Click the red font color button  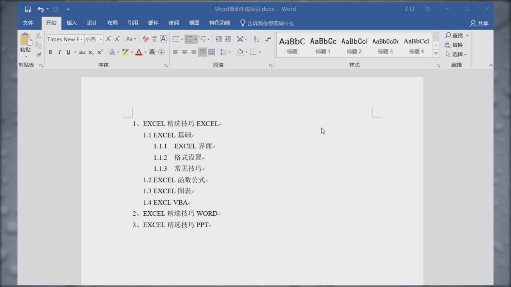click(x=139, y=52)
